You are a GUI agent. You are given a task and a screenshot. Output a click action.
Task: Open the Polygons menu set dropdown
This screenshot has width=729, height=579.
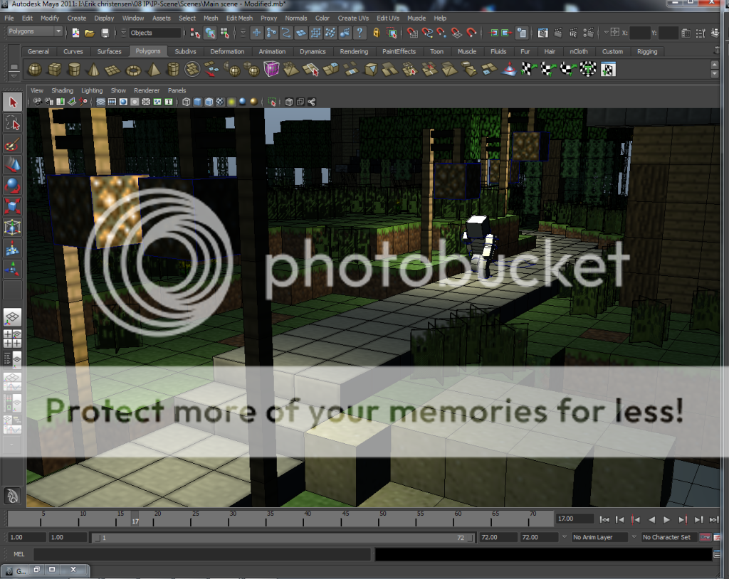(x=32, y=31)
